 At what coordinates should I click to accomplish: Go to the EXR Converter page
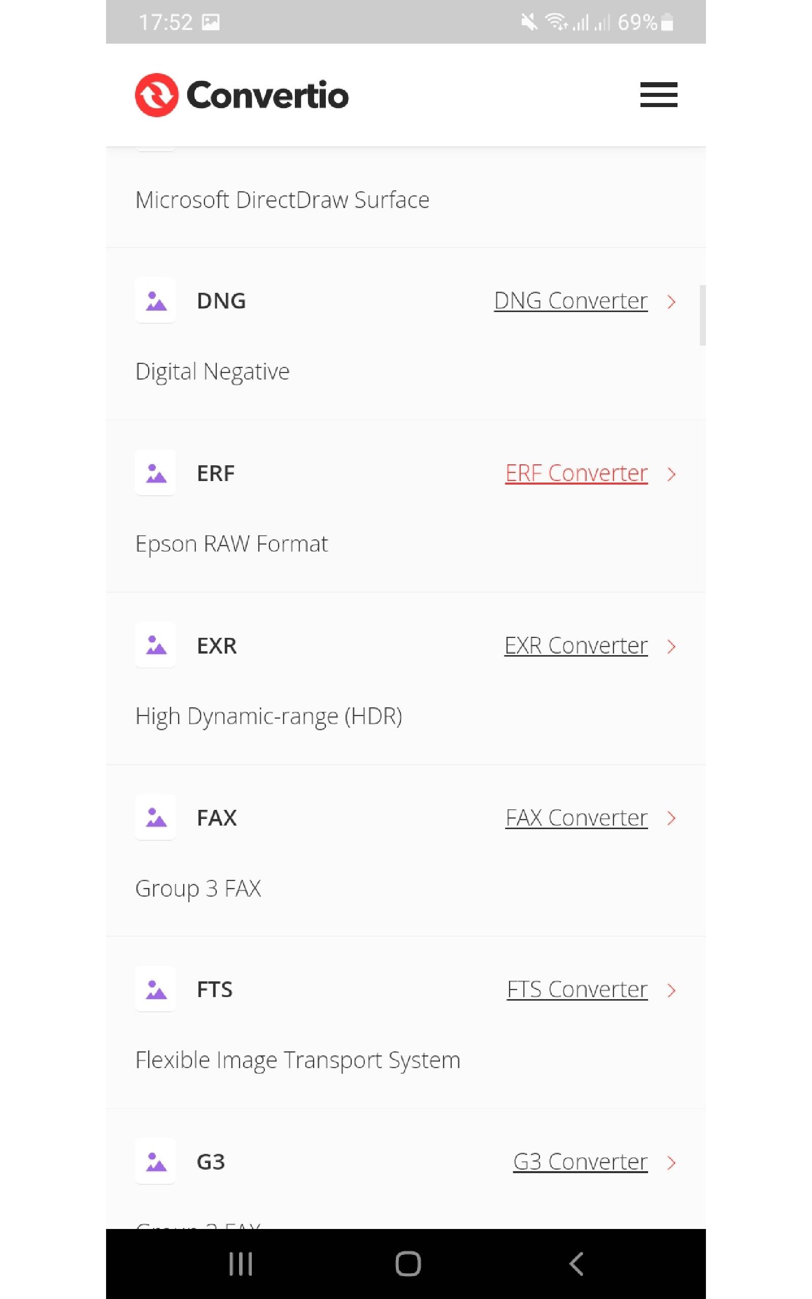[576, 646]
